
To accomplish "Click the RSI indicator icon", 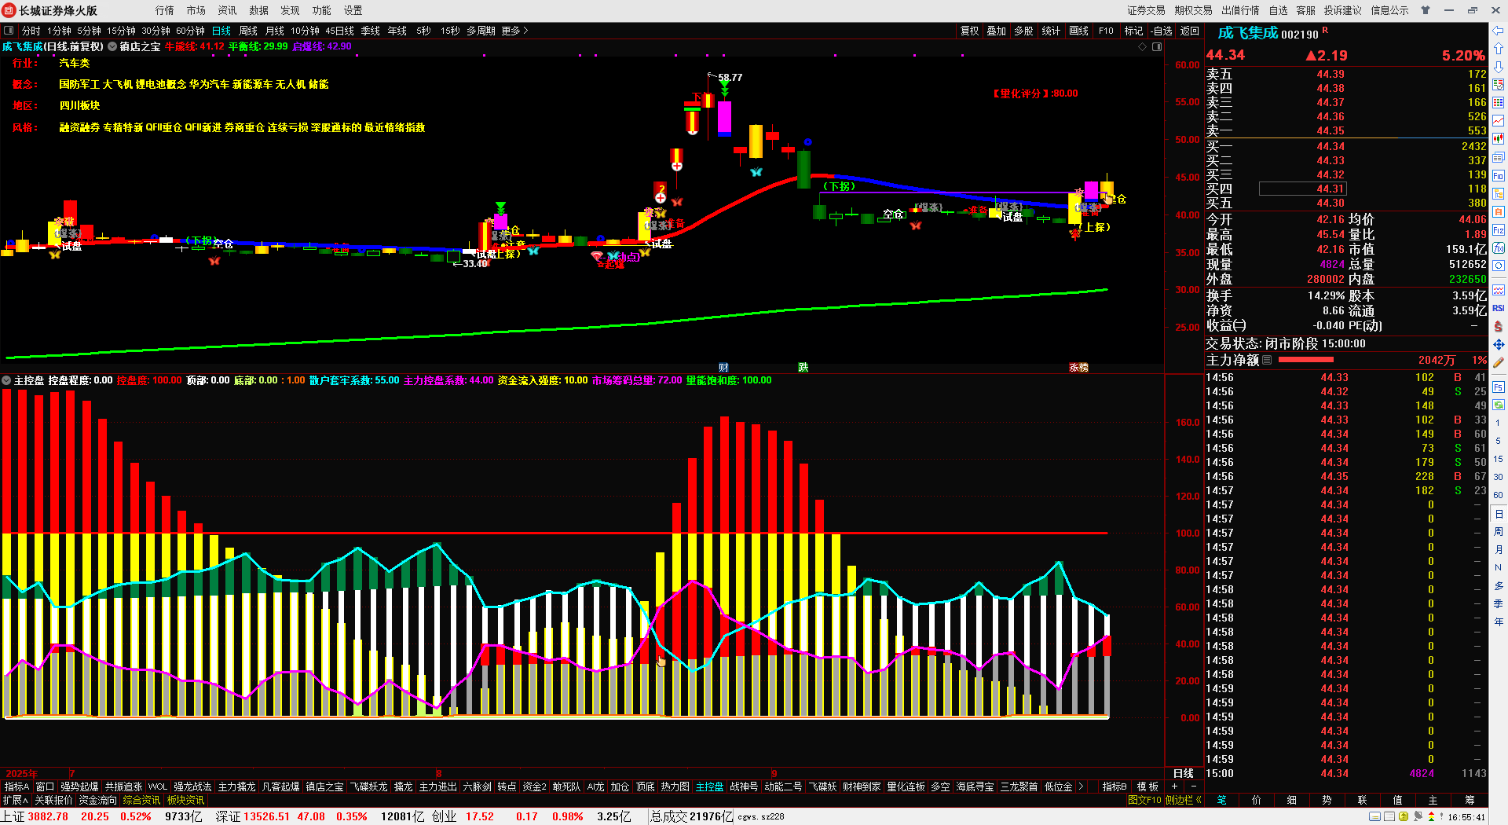I will coord(1499,308).
